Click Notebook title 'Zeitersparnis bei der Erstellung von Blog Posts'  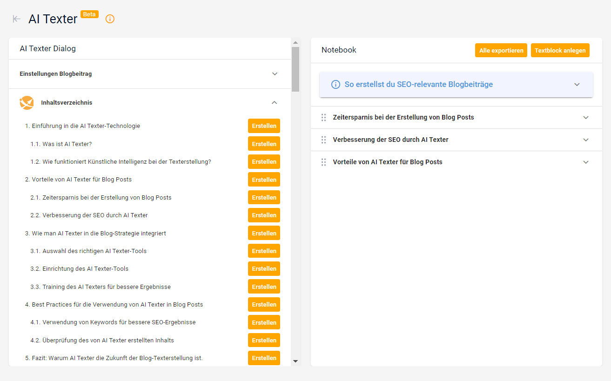[x=403, y=118]
